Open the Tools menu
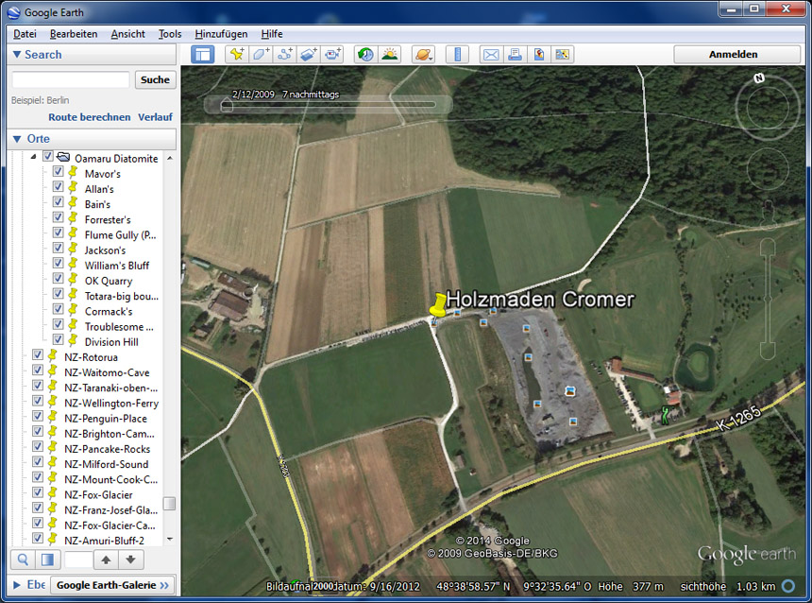This screenshot has height=603, width=812. (170, 34)
